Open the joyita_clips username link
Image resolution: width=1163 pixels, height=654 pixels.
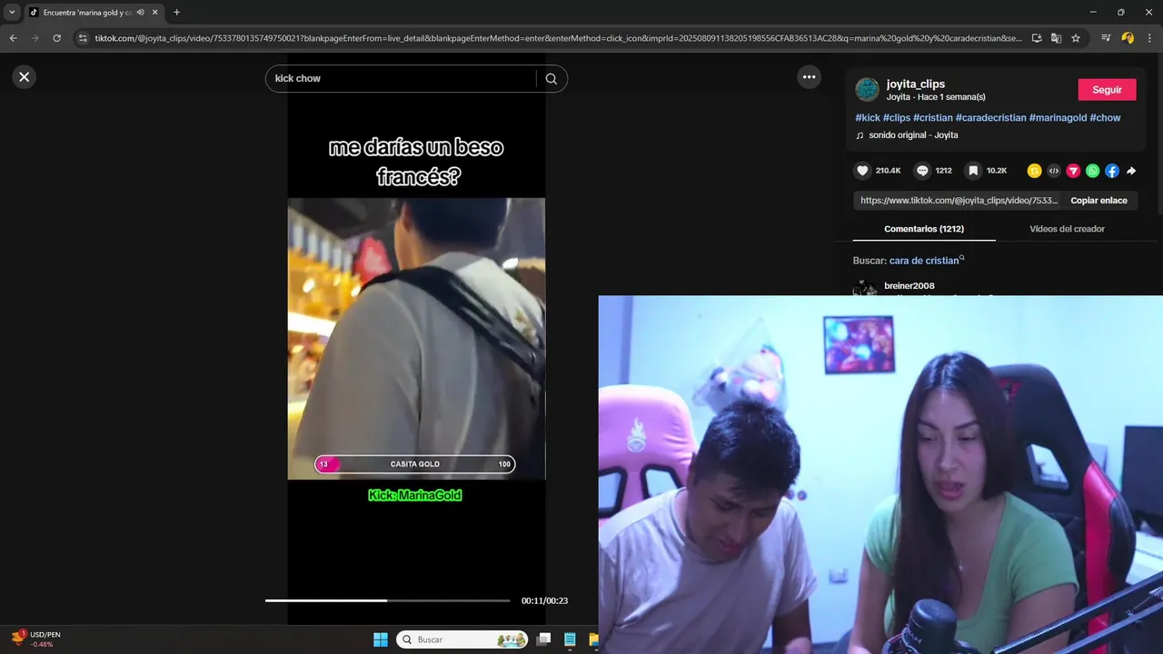[916, 84]
